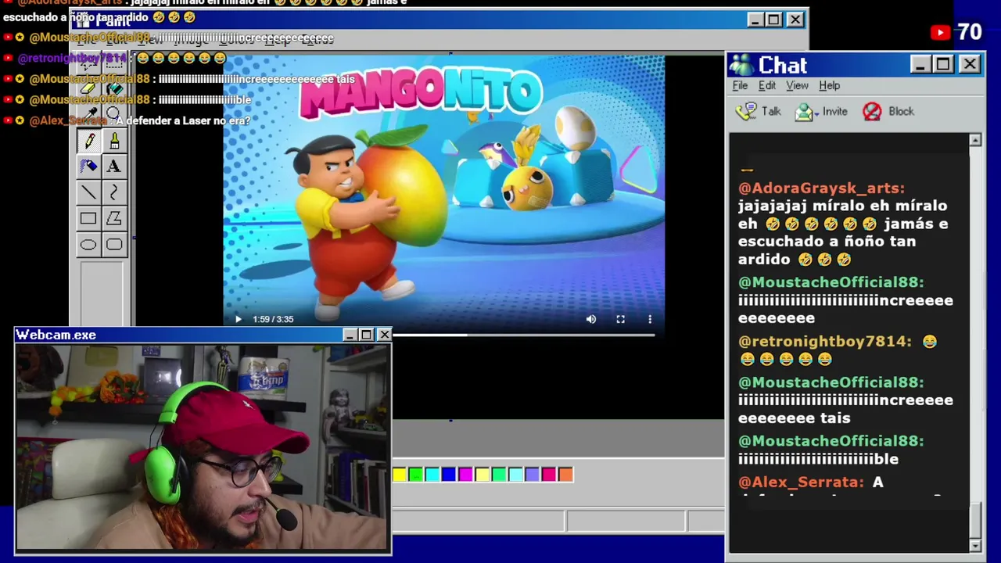The width and height of the screenshot is (1001, 563).
Task: Pick the orange palette color
Action: [x=565, y=474]
